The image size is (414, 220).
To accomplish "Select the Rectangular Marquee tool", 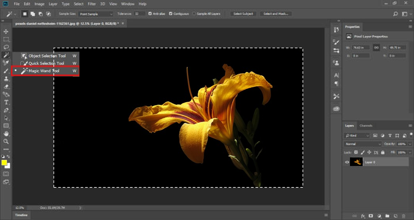I will click(6, 39).
